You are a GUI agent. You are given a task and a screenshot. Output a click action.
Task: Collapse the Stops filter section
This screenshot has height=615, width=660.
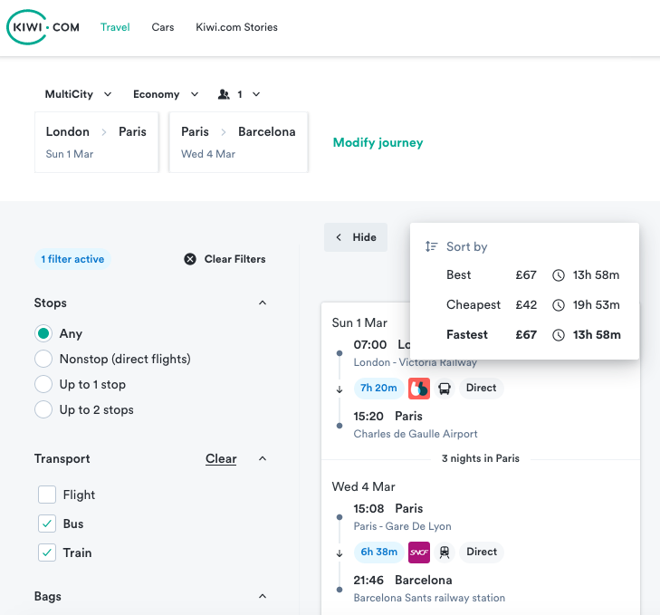263,303
